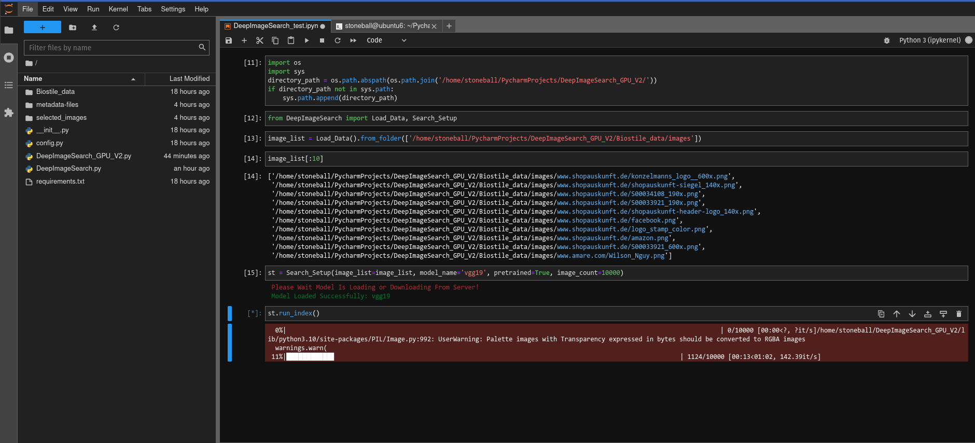Screen dimensions: 975x443
Task: Click the Upload Files icon
Action: coord(94,27)
